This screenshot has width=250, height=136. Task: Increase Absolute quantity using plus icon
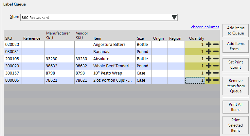[x=209, y=59]
